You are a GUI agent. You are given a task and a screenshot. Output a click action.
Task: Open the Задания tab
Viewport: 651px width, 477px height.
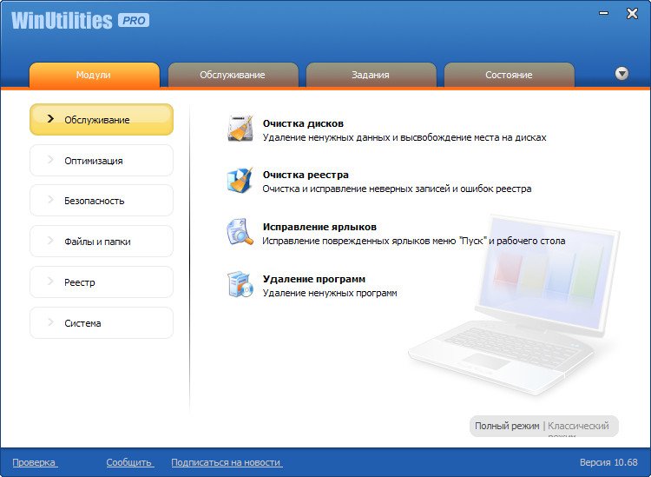coord(371,76)
